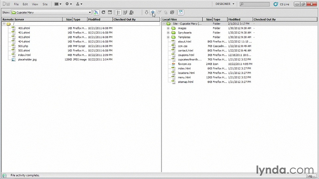Select 403.shtml on the remote server
The height and width of the screenshot is (179, 319).
click(24, 37)
